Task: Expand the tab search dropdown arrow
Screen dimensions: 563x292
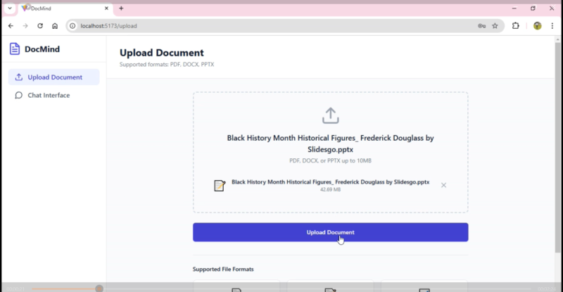Action: (x=9, y=8)
